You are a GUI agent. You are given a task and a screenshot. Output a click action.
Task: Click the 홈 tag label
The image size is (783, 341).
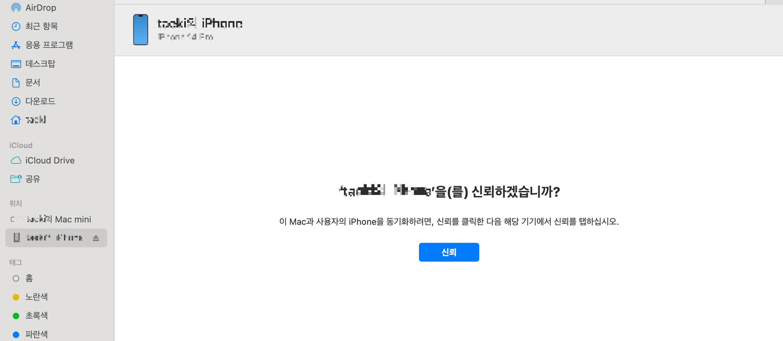[29, 278]
